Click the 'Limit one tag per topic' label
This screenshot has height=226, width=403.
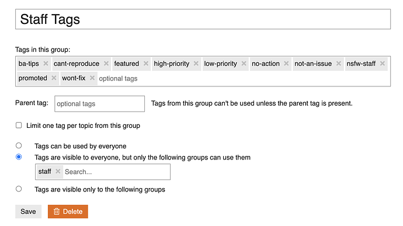[x=84, y=126]
